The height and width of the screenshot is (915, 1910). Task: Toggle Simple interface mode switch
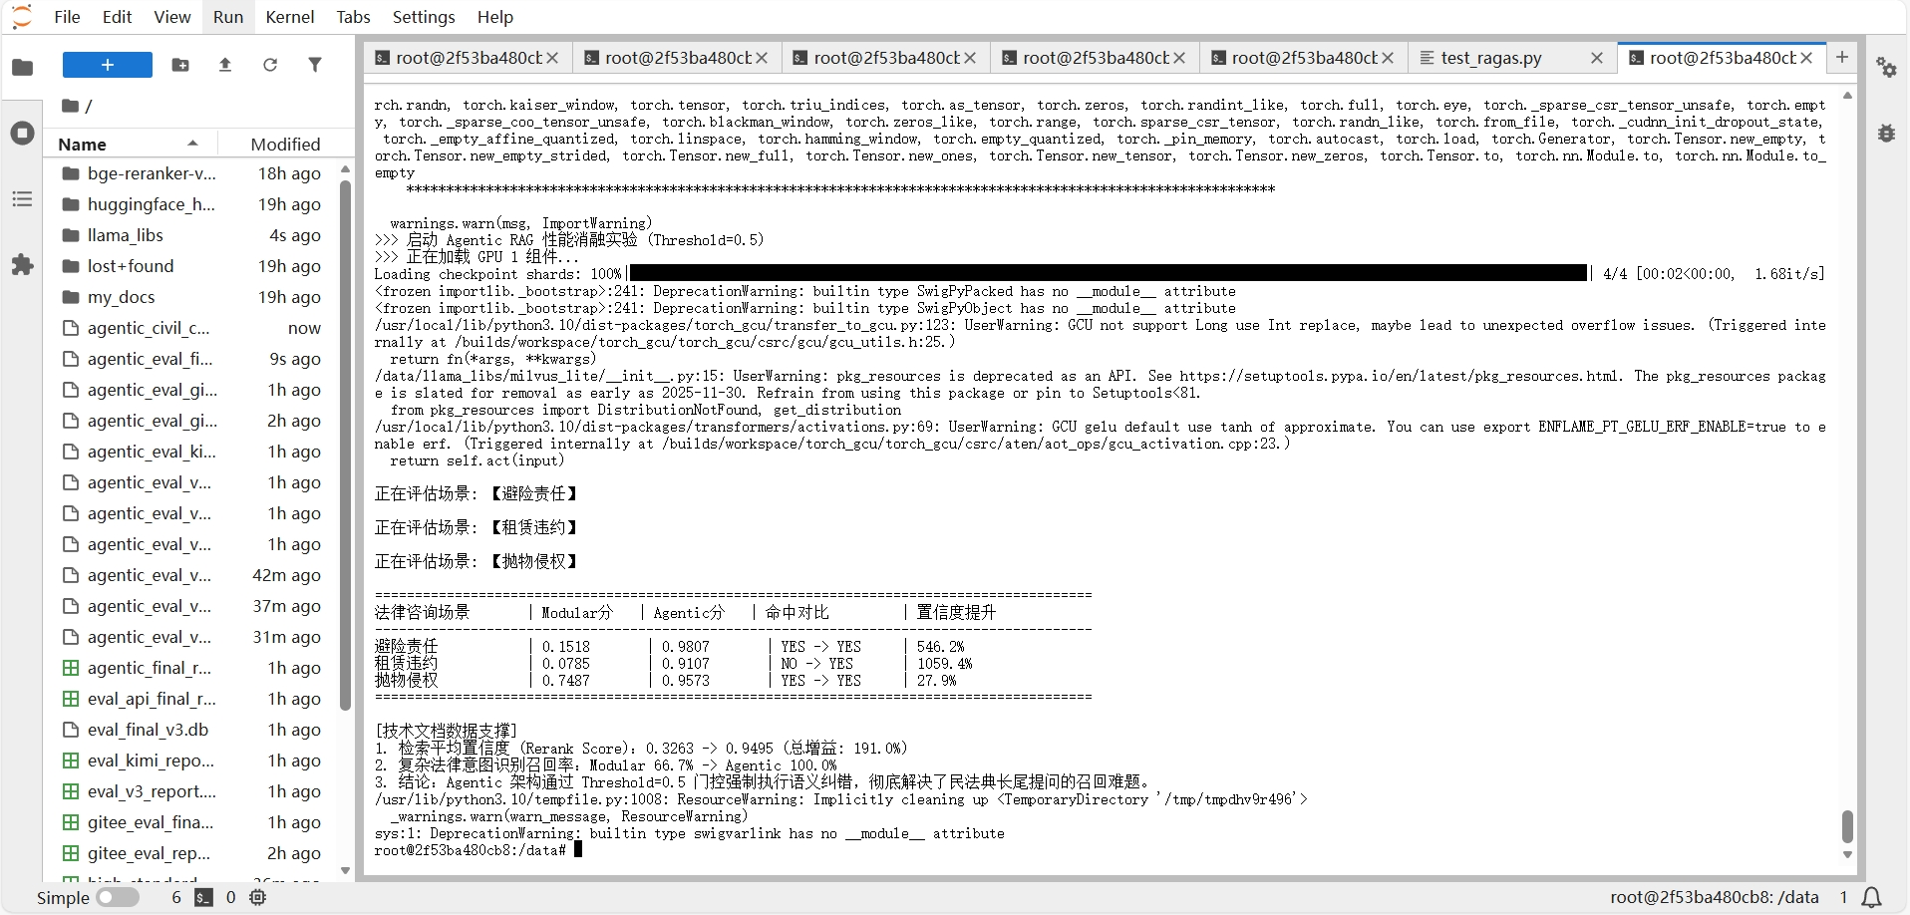pos(118,897)
